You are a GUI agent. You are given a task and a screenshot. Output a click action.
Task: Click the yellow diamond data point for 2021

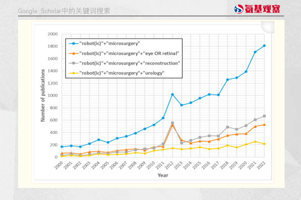coord(255,142)
